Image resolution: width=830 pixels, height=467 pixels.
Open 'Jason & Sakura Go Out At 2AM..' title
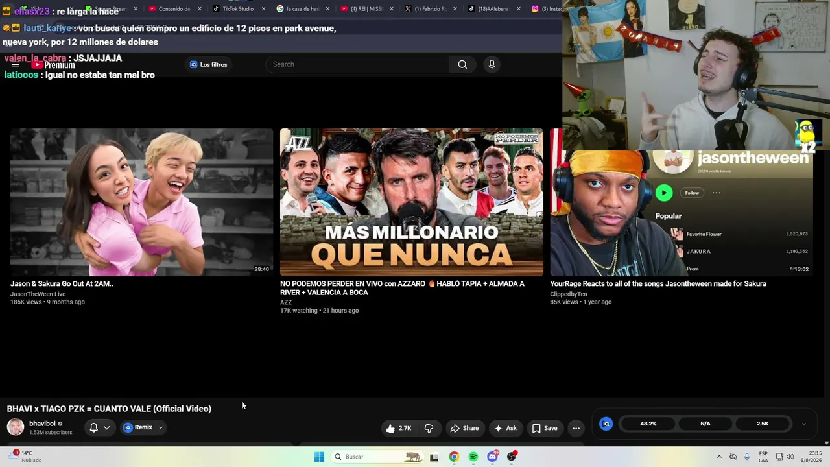coord(62,283)
